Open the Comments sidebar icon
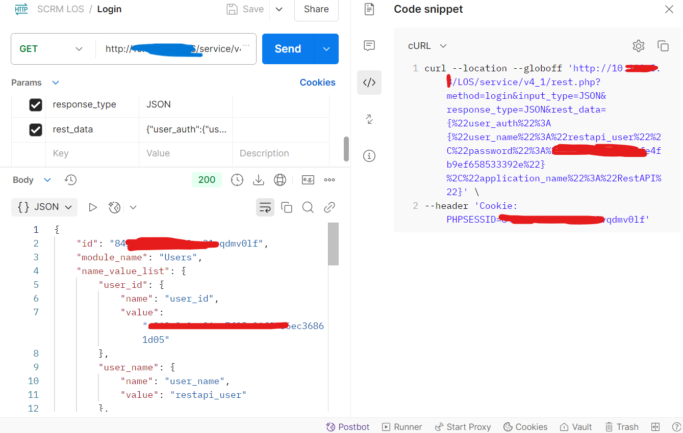This screenshot has height=433, width=683. tap(369, 46)
